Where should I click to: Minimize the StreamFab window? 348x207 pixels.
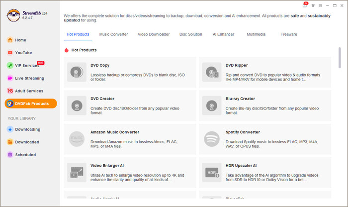(327, 5)
